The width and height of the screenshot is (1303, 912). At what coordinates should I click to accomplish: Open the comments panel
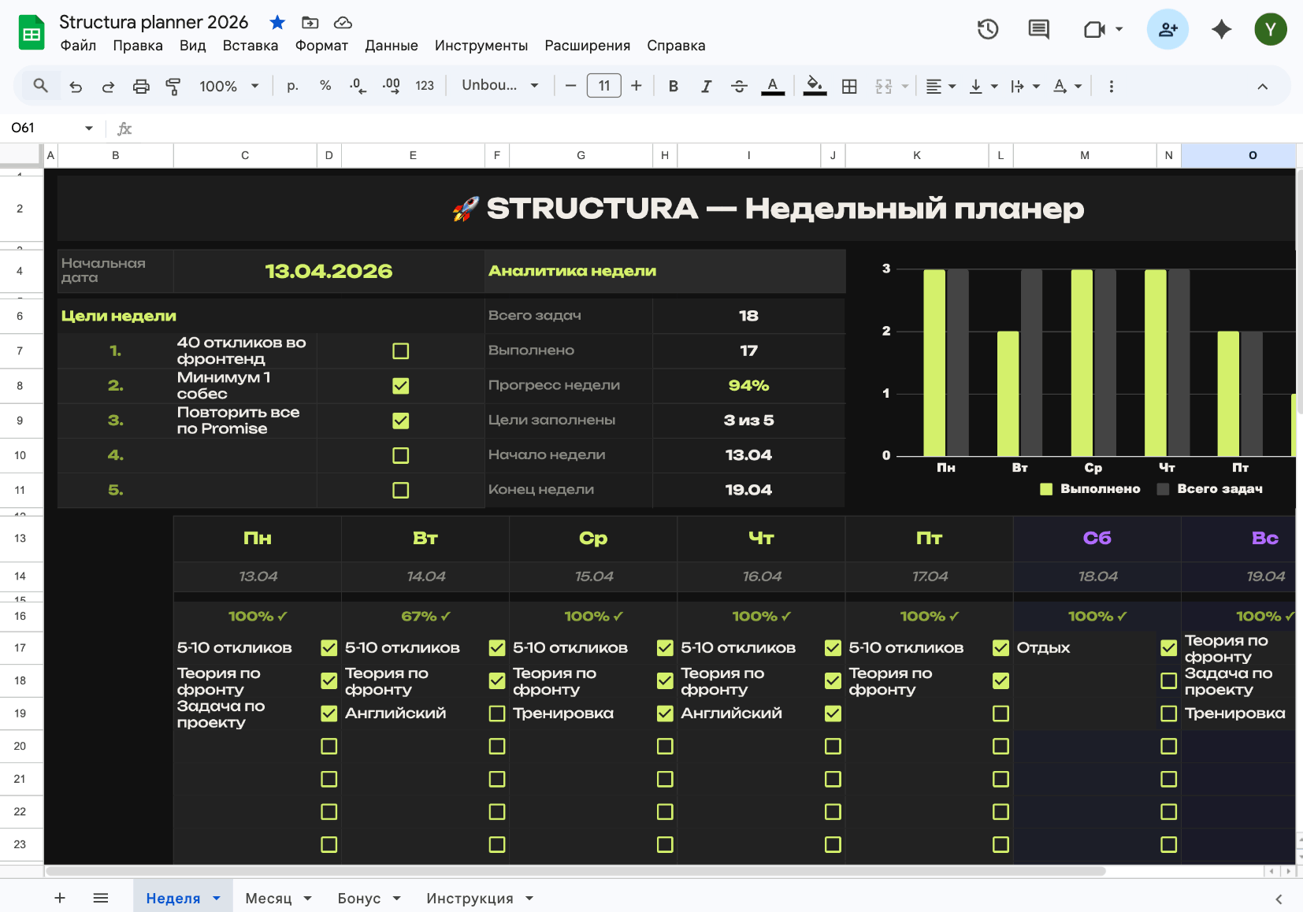pyautogui.click(x=1038, y=28)
